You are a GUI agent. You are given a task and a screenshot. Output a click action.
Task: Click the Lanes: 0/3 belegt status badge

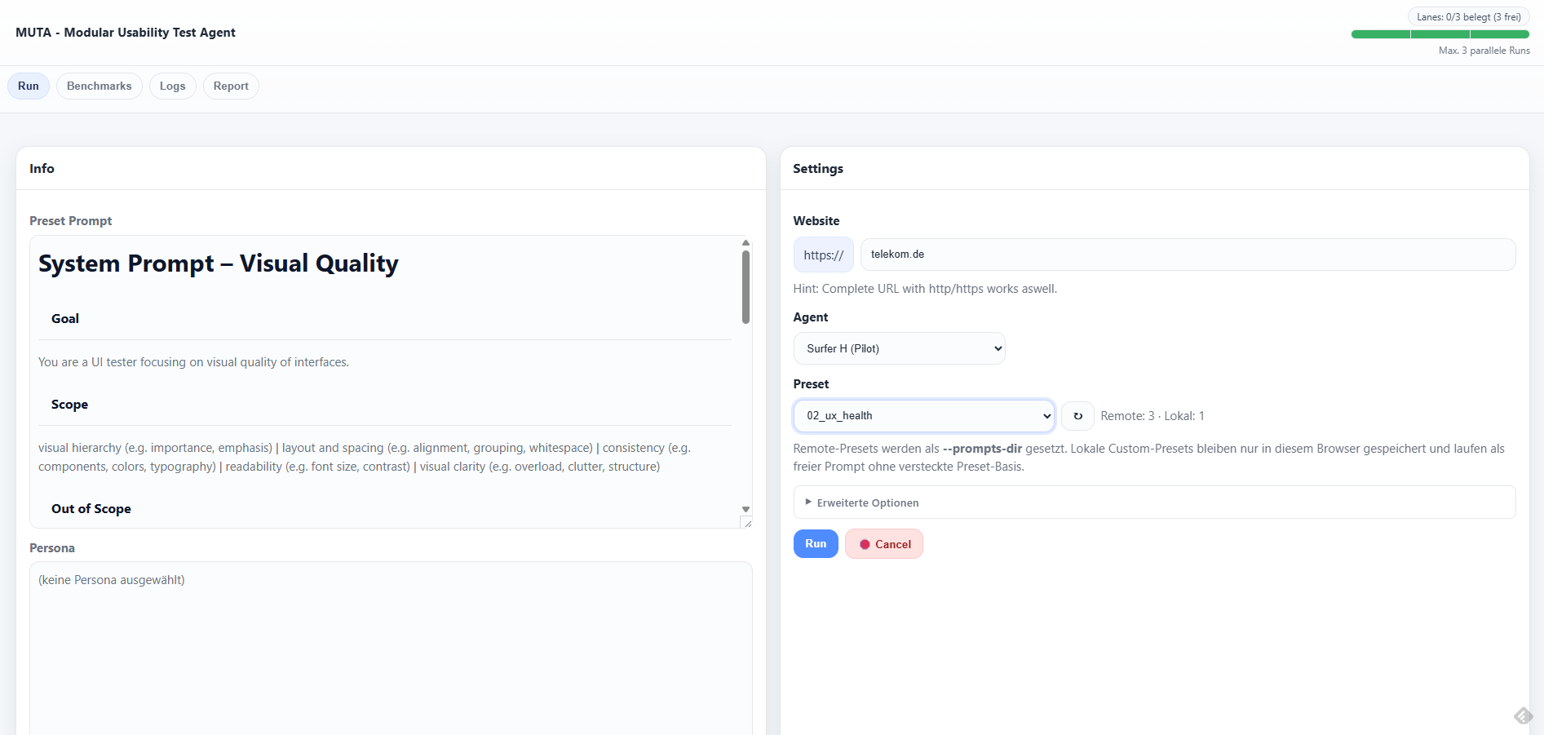[1468, 17]
